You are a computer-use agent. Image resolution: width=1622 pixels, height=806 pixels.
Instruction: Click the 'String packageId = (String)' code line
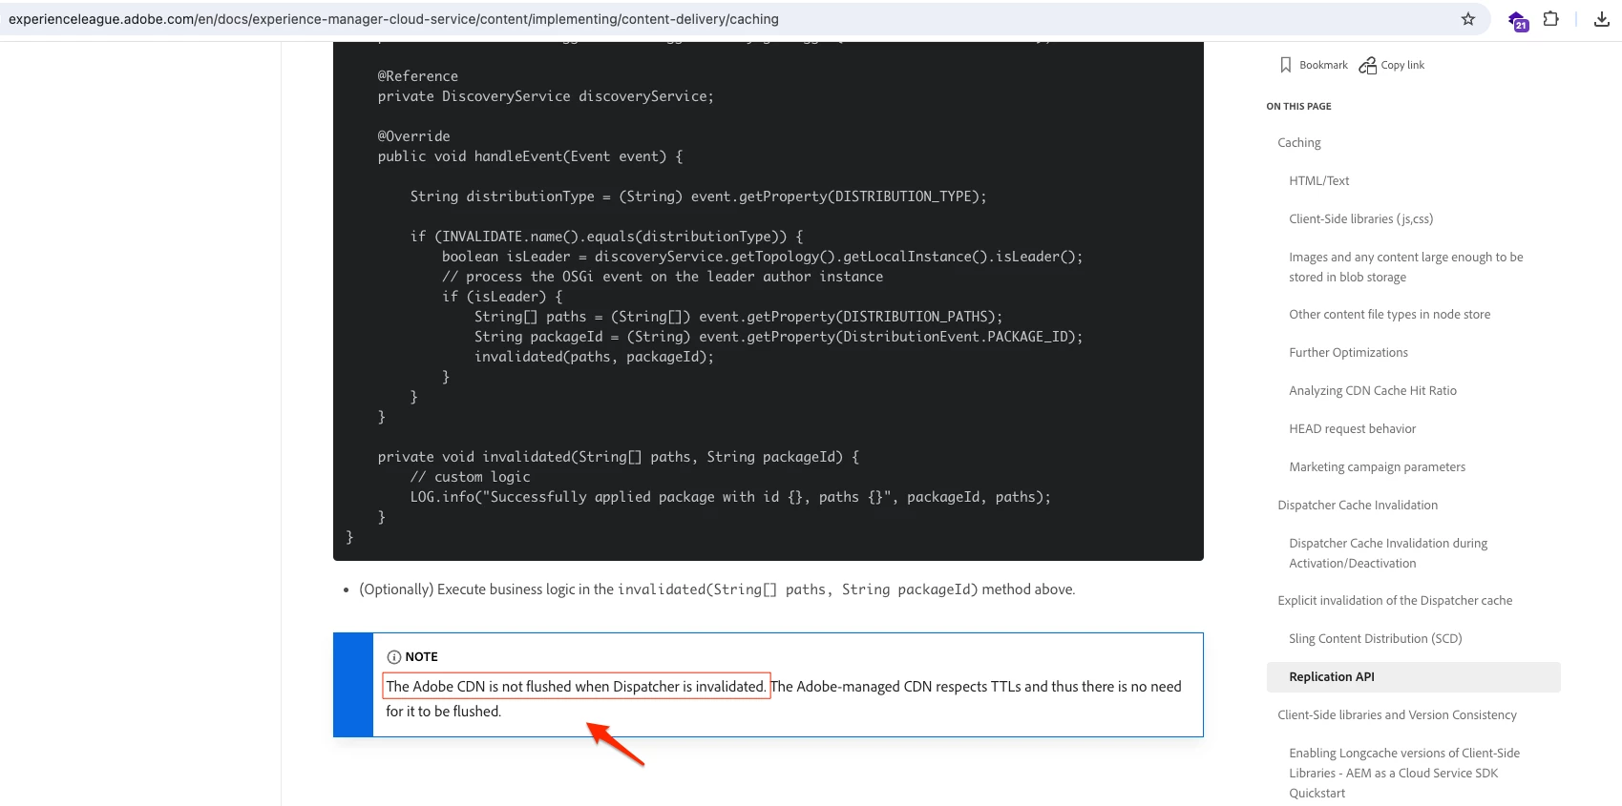[x=778, y=337]
